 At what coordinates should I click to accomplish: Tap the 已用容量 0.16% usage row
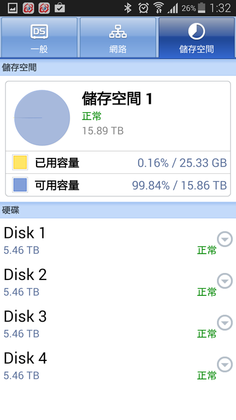118,162
